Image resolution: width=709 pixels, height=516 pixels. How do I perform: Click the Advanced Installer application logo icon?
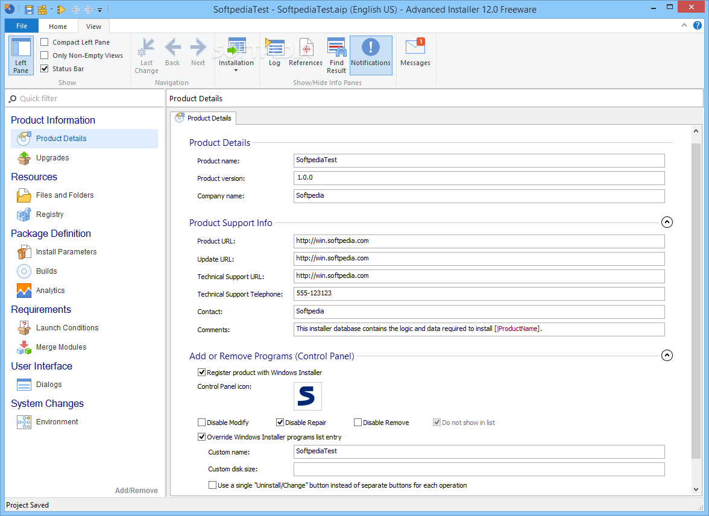coord(9,8)
